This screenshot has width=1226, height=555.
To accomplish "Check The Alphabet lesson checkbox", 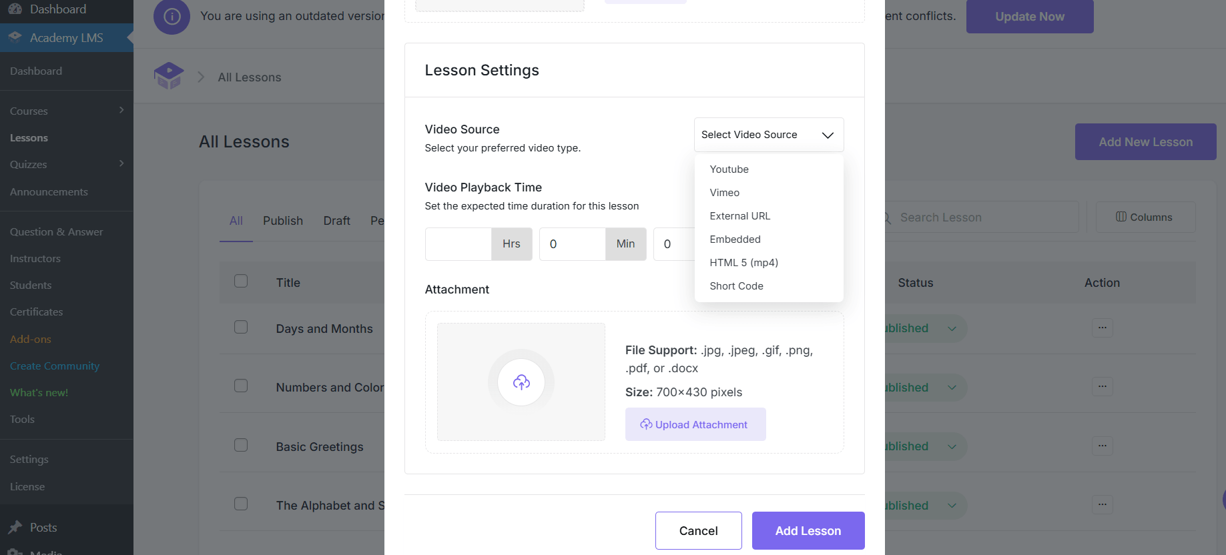I will pos(241,504).
